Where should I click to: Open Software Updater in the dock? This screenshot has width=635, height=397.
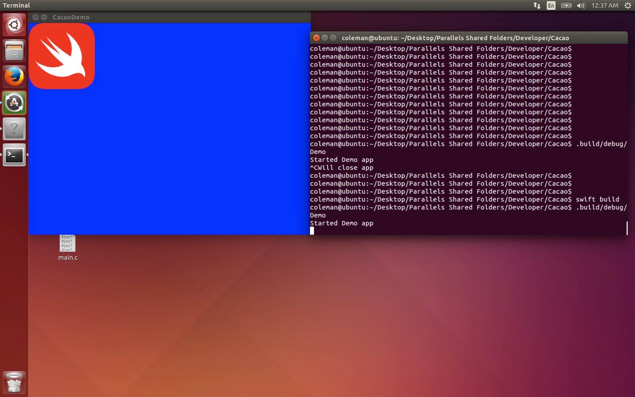click(x=14, y=103)
